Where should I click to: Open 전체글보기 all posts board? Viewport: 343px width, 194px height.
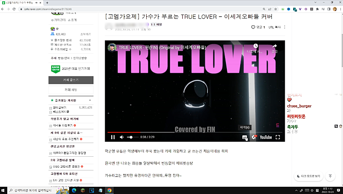click(x=60, y=107)
